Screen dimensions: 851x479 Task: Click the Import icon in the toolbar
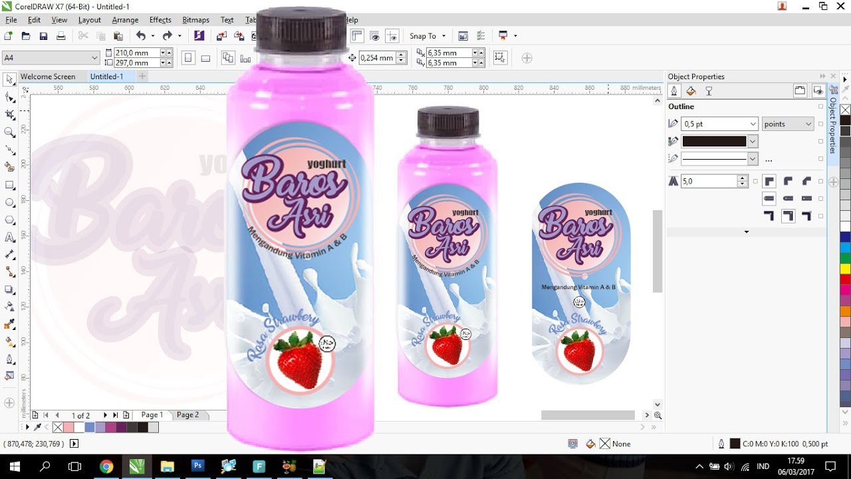click(221, 36)
